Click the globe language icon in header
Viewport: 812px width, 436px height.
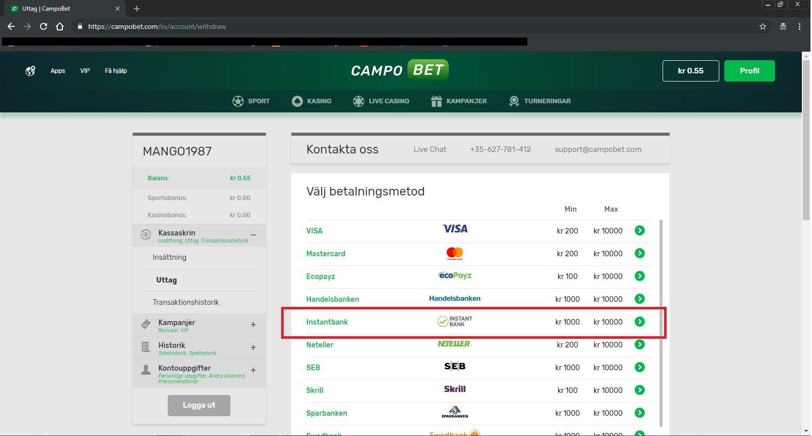pos(30,71)
